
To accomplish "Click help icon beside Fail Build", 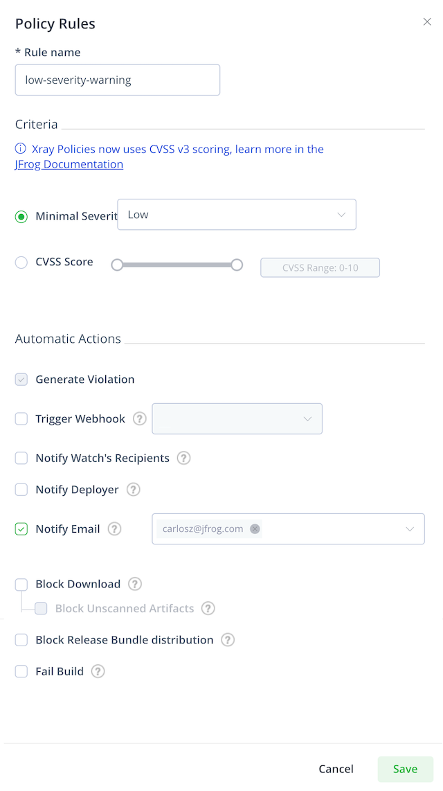I will (x=98, y=671).
